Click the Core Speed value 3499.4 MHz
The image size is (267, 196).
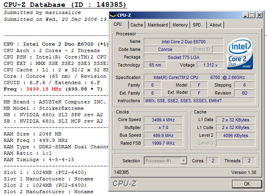click(x=163, y=120)
